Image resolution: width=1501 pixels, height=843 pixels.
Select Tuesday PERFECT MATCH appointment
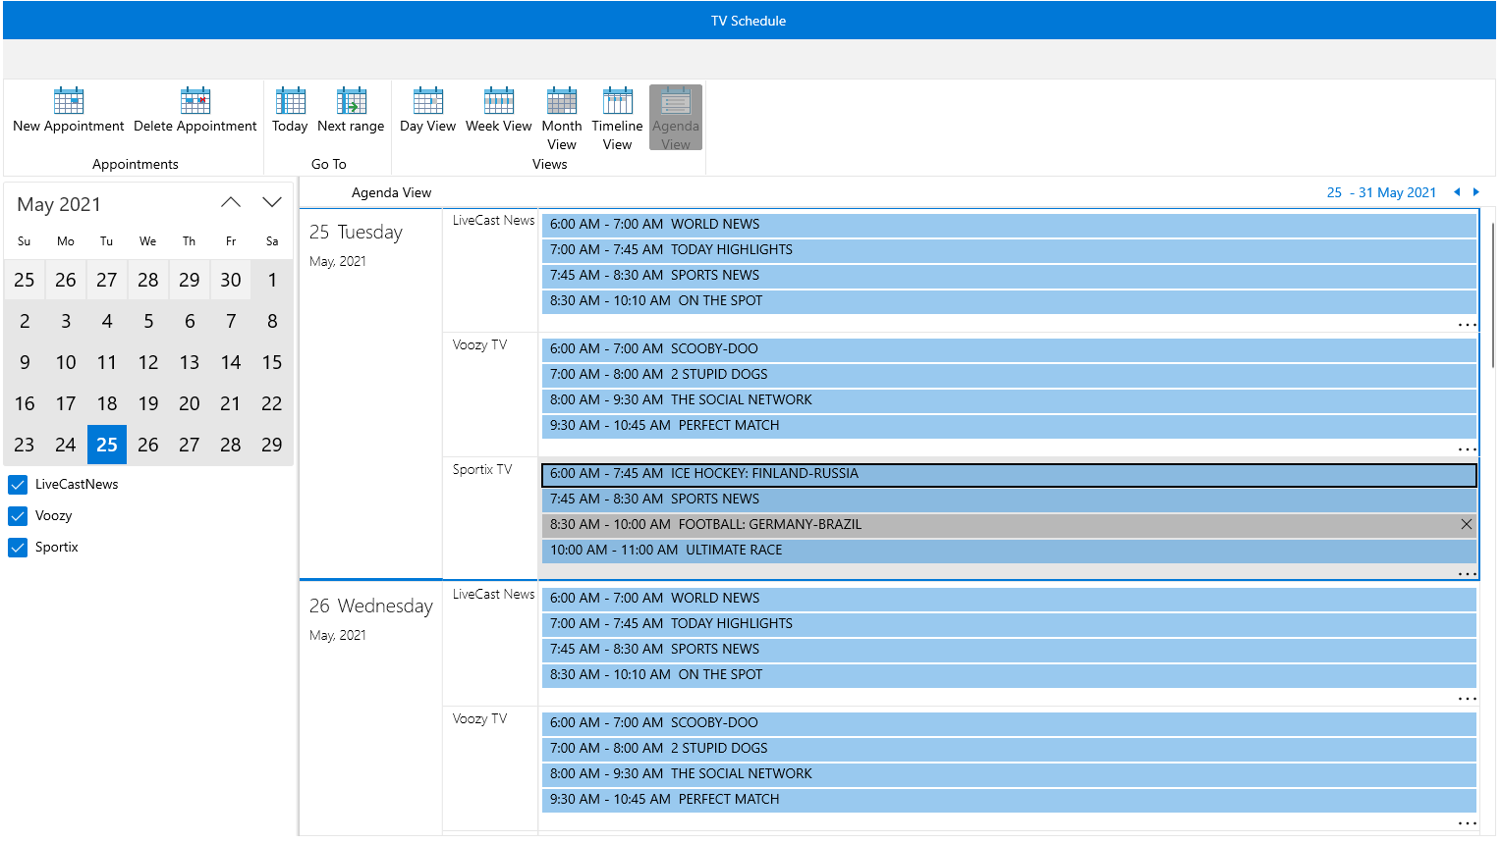[1009, 426]
